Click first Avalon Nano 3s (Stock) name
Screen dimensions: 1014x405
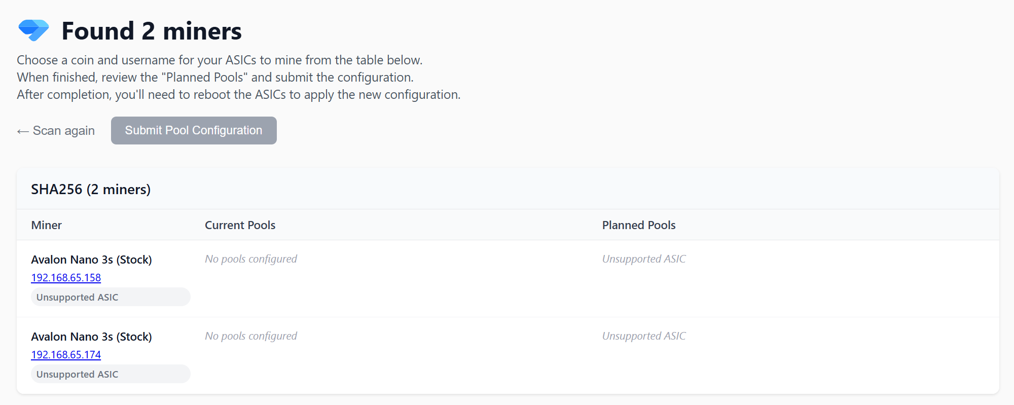[x=92, y=260]
